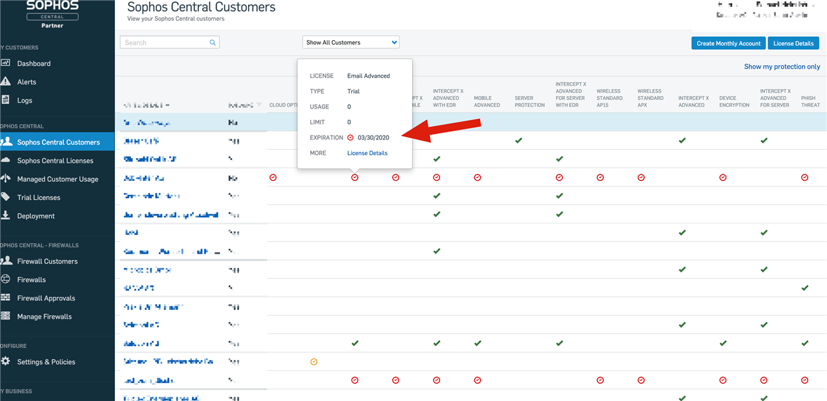Image resolution: width=827 pixels, height=401 pixels.
Task: Click the "LIMIT" label in the popup
Action: tap(317, 122)
